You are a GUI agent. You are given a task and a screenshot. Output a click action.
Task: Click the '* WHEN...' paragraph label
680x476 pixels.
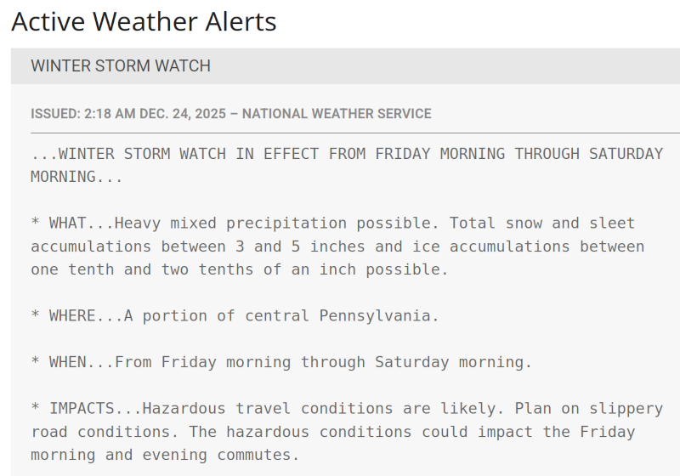(71, 362)
